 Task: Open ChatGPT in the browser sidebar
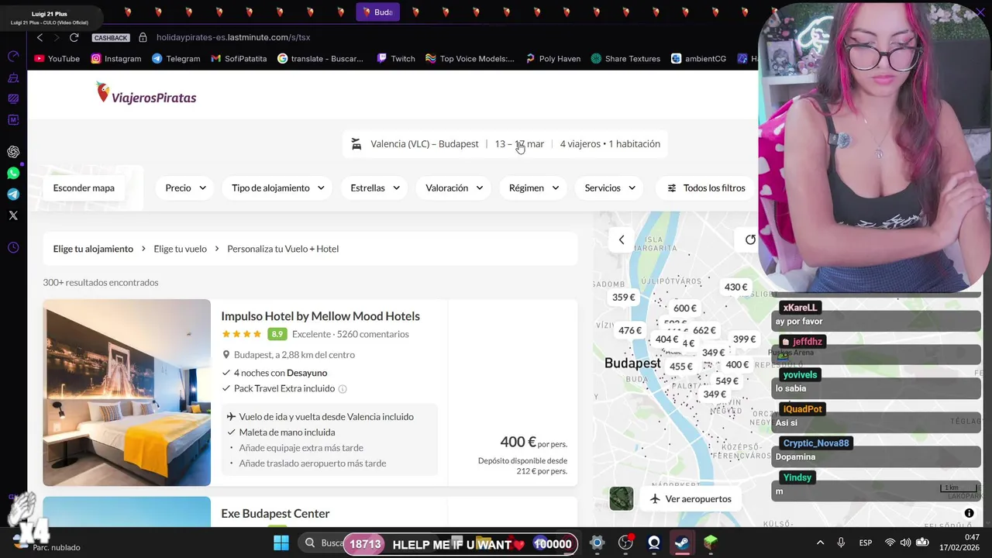pos(13,152)
